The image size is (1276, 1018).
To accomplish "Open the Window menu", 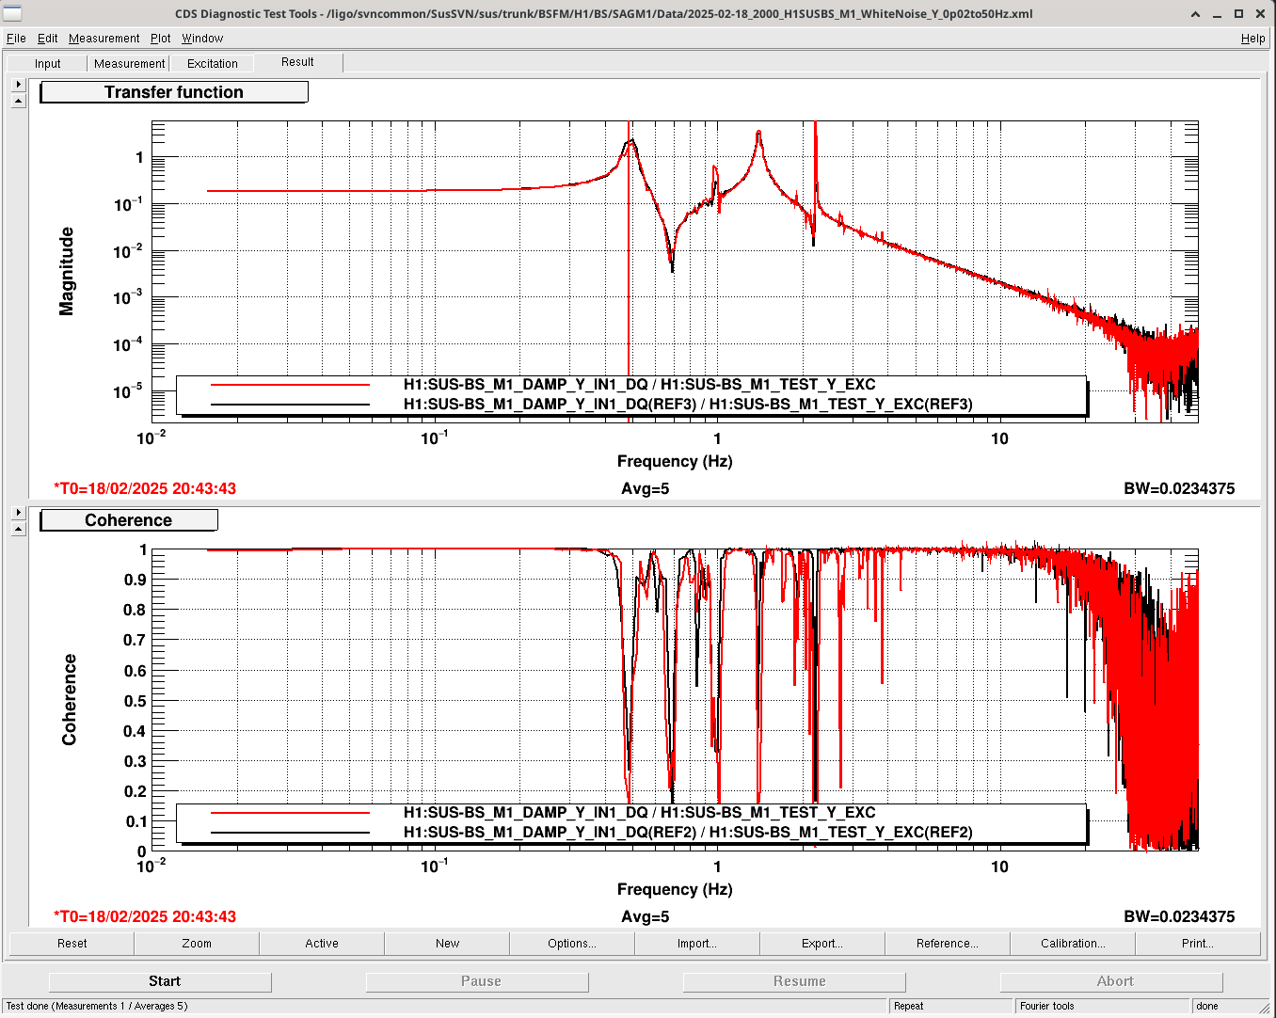I will (x=202, y=39).
